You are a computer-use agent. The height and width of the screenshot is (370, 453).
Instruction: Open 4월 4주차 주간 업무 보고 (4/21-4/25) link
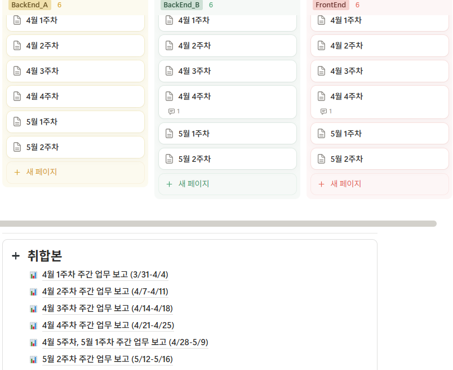[108, 325]
